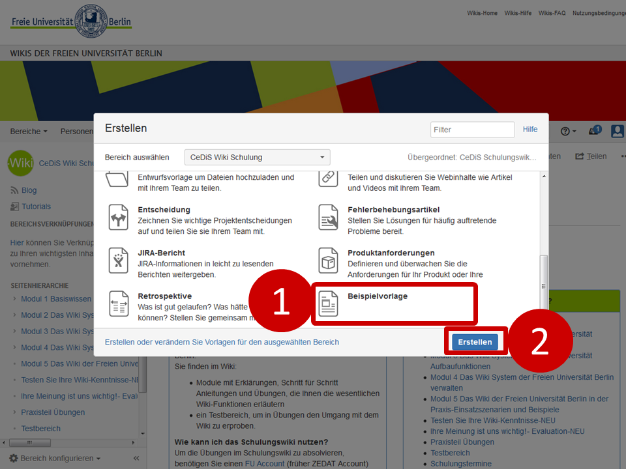The image size is (626, 469).
Task: Click the Bereich konfigurieren gear icon
Action: [14, 458]
